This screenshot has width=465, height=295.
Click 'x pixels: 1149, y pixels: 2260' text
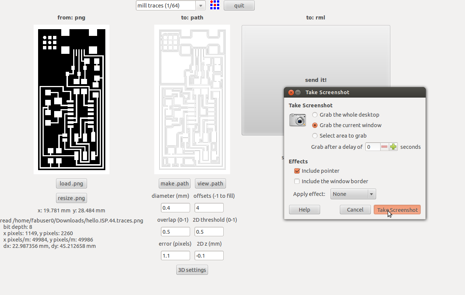[x=38, y=233]
